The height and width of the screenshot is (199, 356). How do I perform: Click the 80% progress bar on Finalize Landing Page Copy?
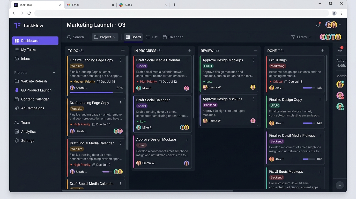[96, 93]
